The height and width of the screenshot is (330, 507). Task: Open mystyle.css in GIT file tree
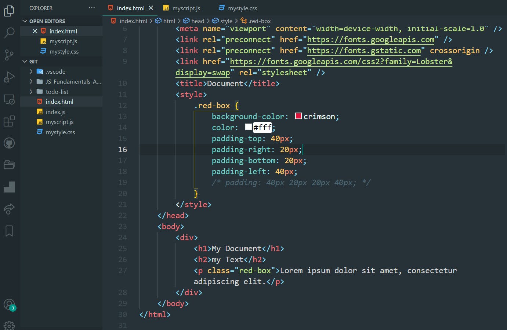[x=61, y=132]
